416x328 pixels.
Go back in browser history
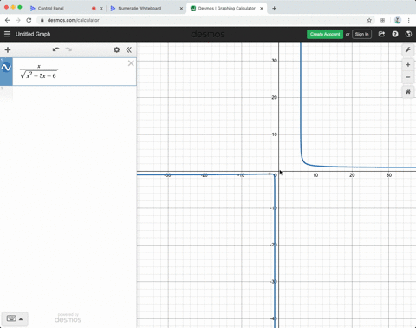(x=7, y=20)
